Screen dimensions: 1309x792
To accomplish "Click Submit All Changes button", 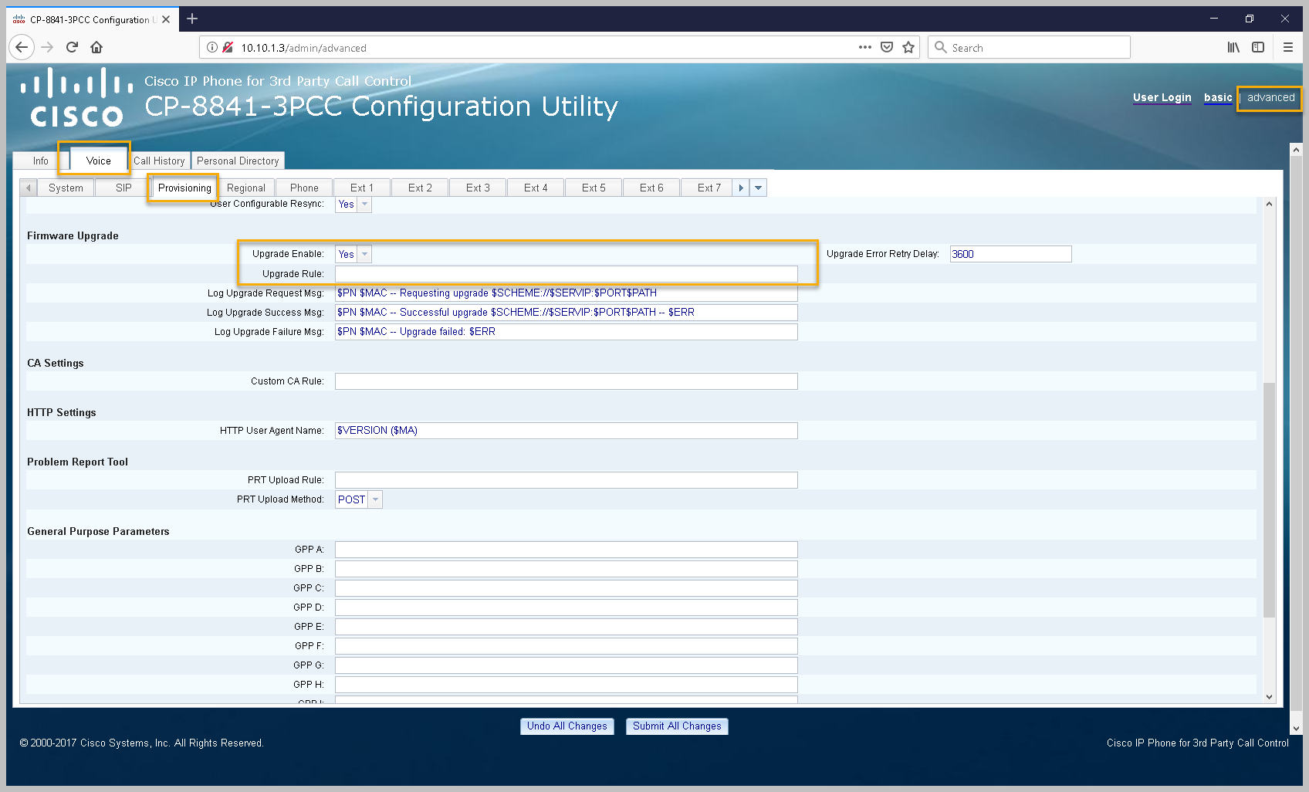I will (x=677, y=726).
